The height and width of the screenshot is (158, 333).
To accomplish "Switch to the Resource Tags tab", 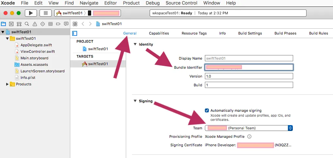I will (x=194, y=33).
